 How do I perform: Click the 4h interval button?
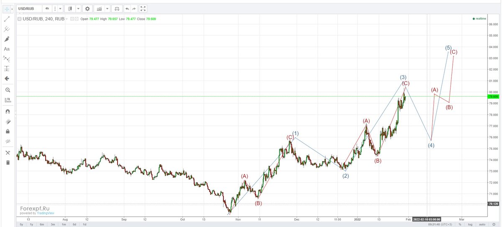47,8
